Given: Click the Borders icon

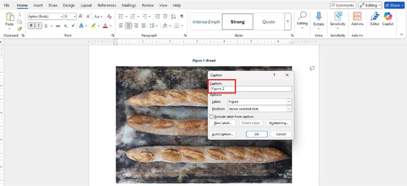Looking at the screenshot, I should (177, 26).
